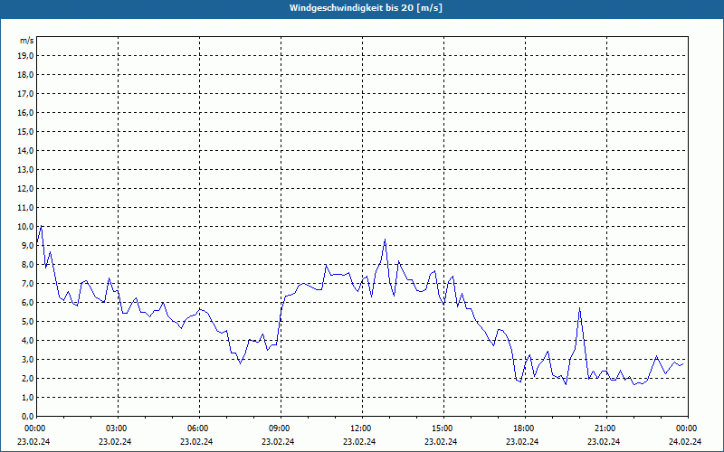Click the '5,0' y-axis label
724x452 pixels.
[x=27, y=322]
